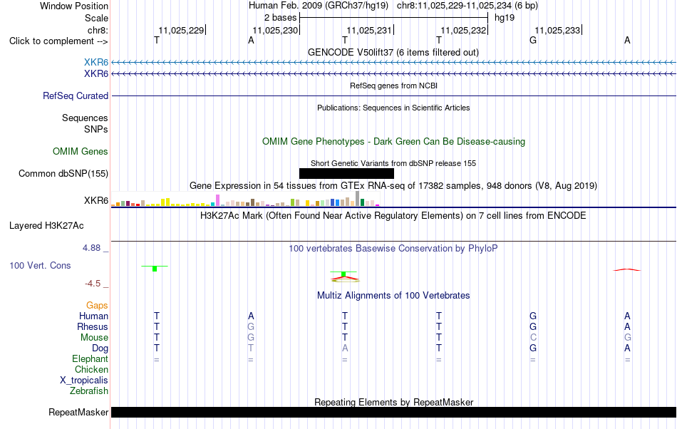Click the GTEx expression bar chart
677x429 pixels.
(245, 199)
